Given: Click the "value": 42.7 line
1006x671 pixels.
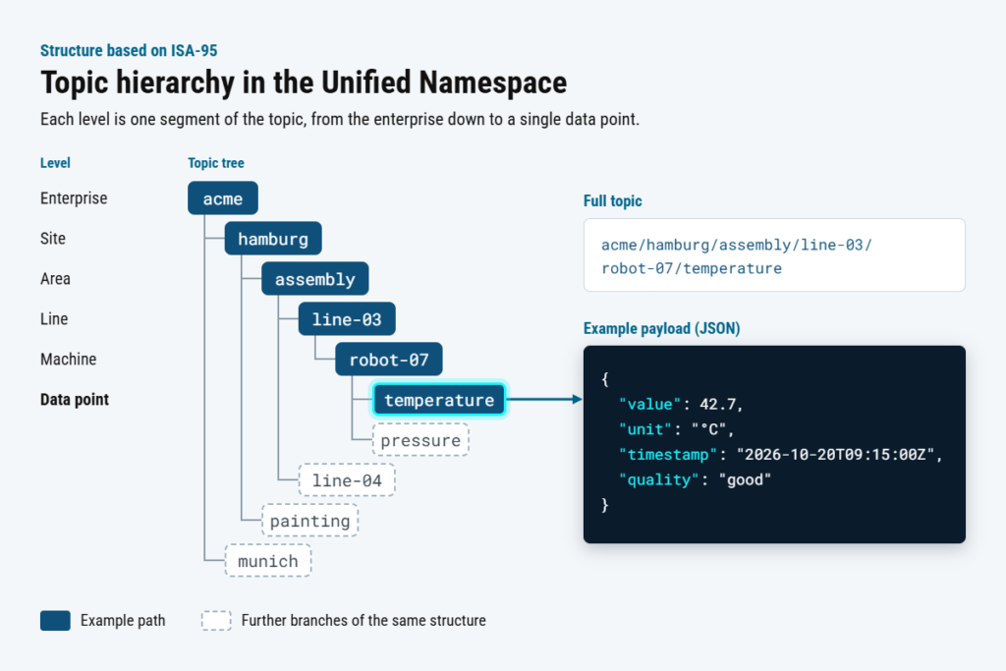Looking at the screenshot, I should click(681, 404).
